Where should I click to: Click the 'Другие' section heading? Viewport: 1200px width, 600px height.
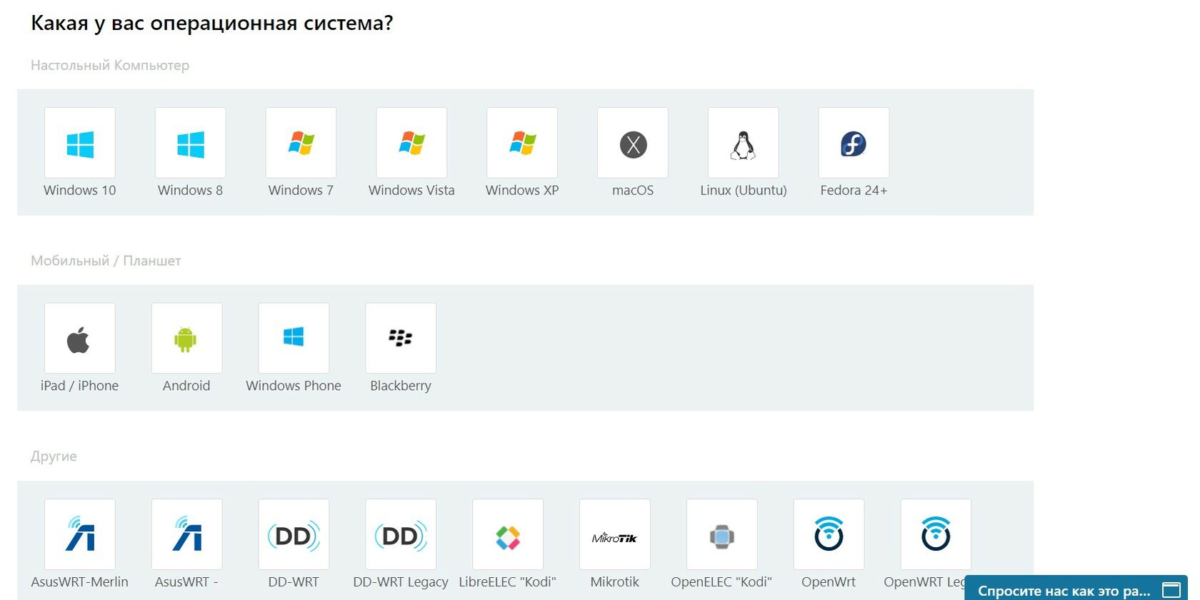tap(54, 456)
